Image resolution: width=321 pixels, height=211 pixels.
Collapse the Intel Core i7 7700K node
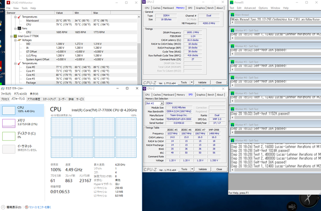point(11,36)
